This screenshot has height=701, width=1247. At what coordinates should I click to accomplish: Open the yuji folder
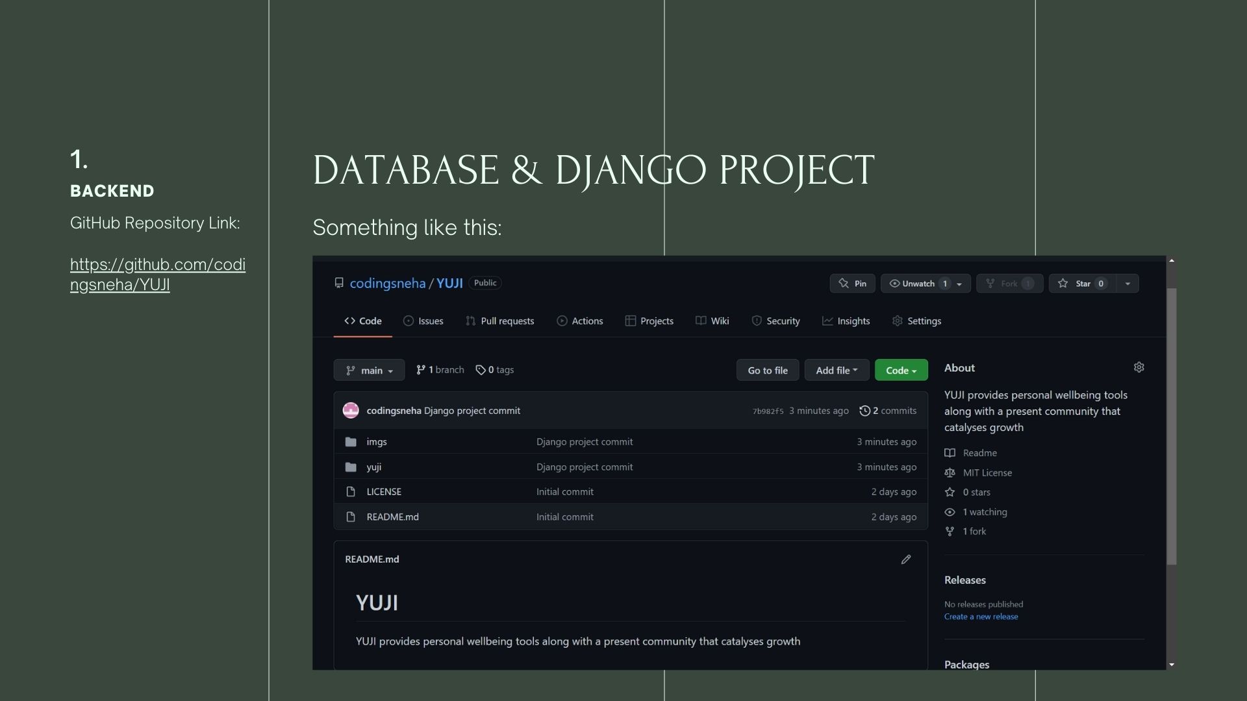pyautogui.click(x=373, y=467)
